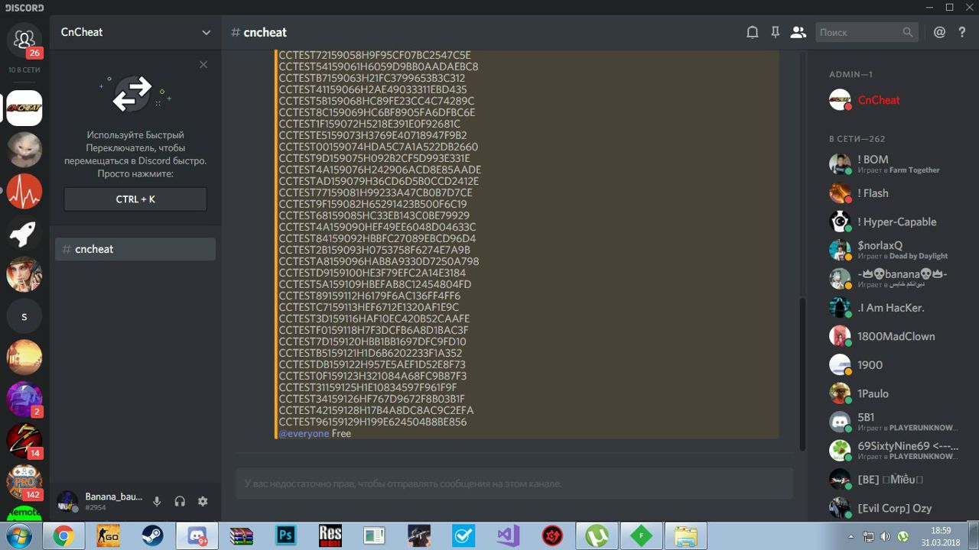979x550 pixels.
Task: Open the network icon in system tray
Action: [x=868, y=536]
